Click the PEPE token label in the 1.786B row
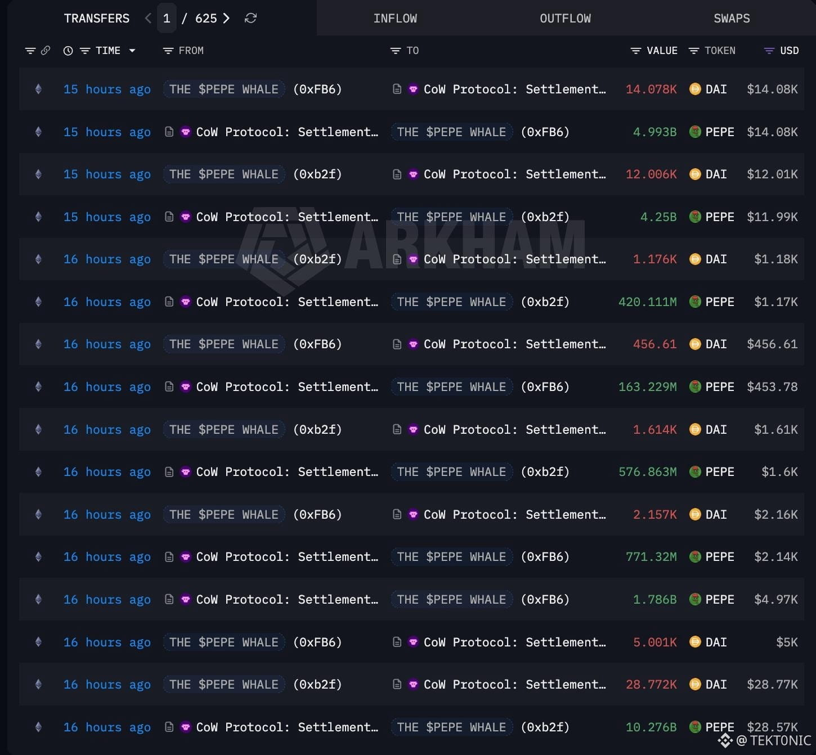The image size is (816, 755). [720, 599]
